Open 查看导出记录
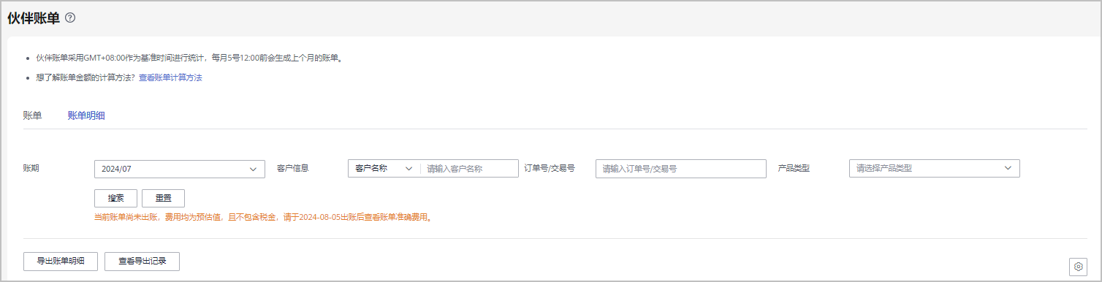This screenshot has width=1102, height=282. (142, 262)
